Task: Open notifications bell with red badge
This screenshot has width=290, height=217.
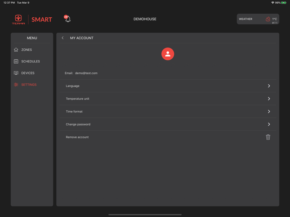Action: tap(67, 19)
